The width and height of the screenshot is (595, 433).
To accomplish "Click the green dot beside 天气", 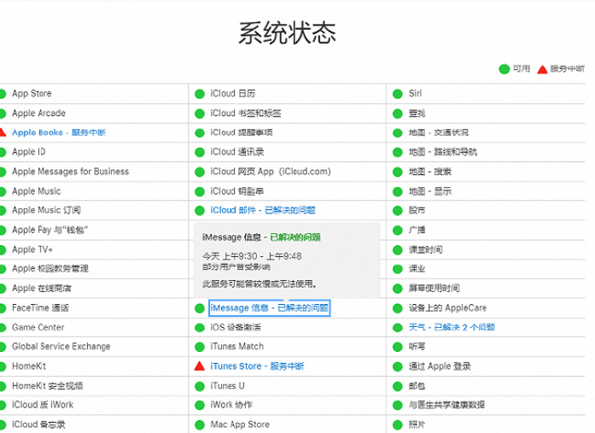I will [398, 327].
